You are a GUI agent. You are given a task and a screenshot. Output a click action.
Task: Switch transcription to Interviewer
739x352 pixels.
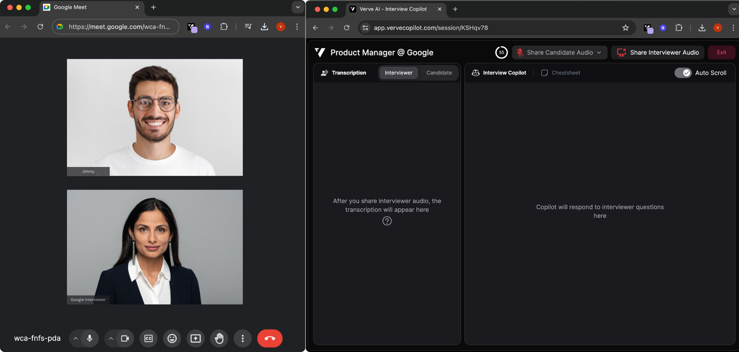(x=398, y=73)
